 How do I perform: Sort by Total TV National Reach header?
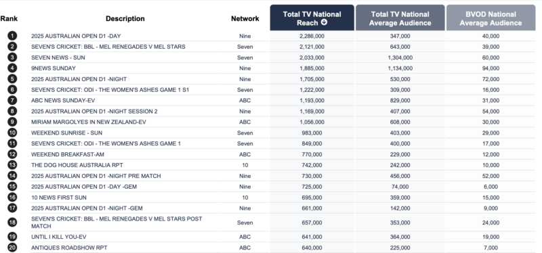[312, 18]
